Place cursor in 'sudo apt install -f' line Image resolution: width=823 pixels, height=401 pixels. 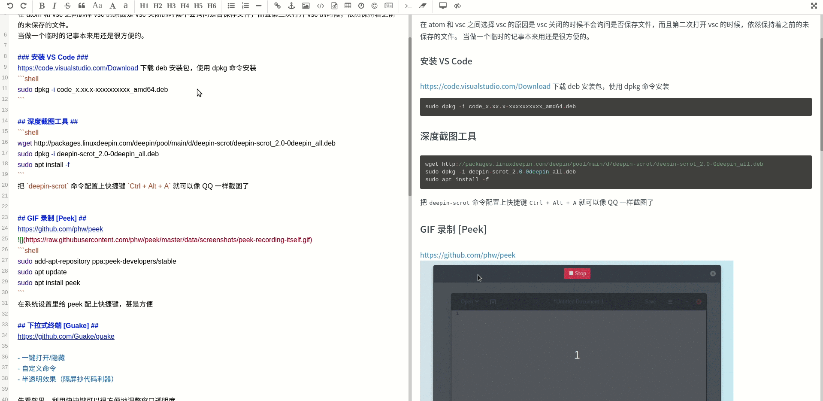[x=43, y=164]
